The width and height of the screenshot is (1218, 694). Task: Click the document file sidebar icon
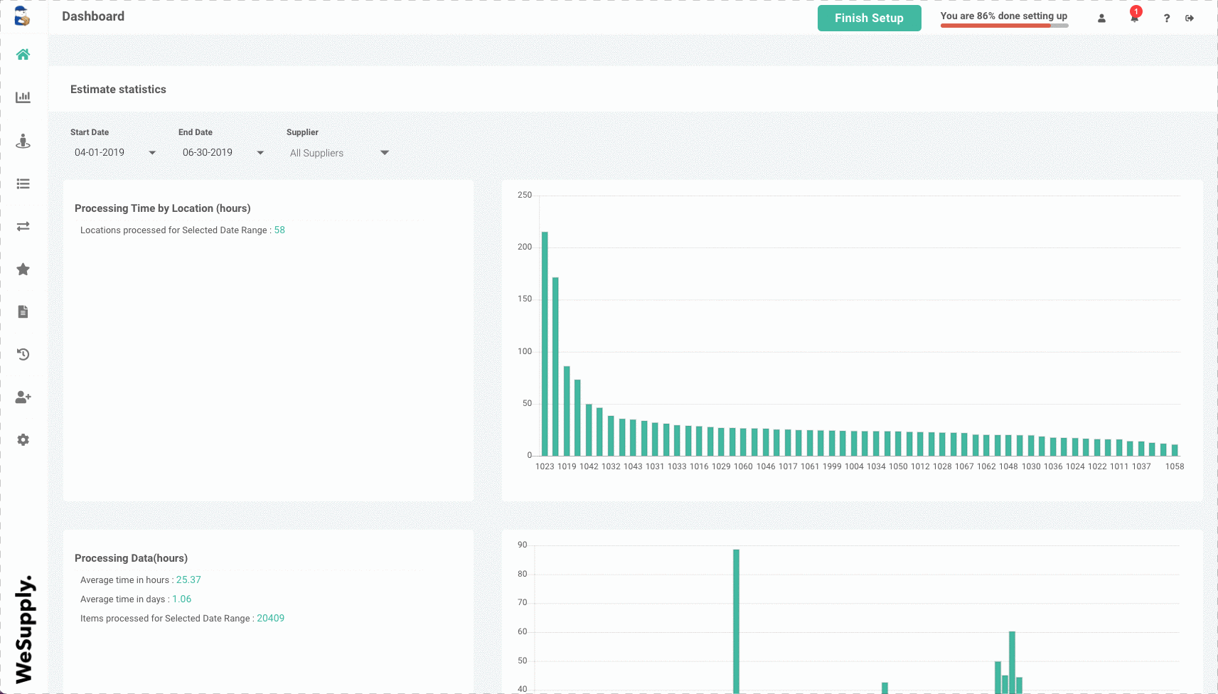click(23, 311)
